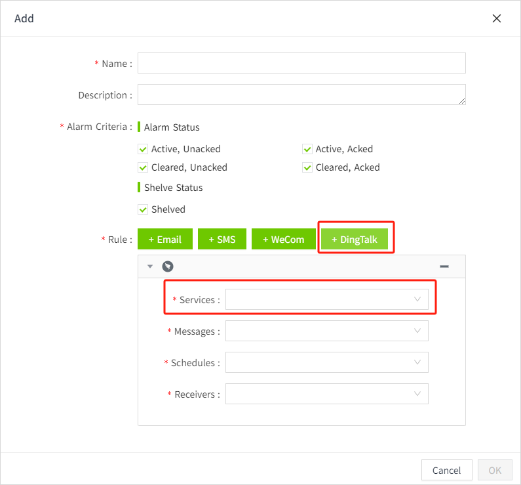Close the Add dialog with X
521x485 pixels.
[497, 18]
